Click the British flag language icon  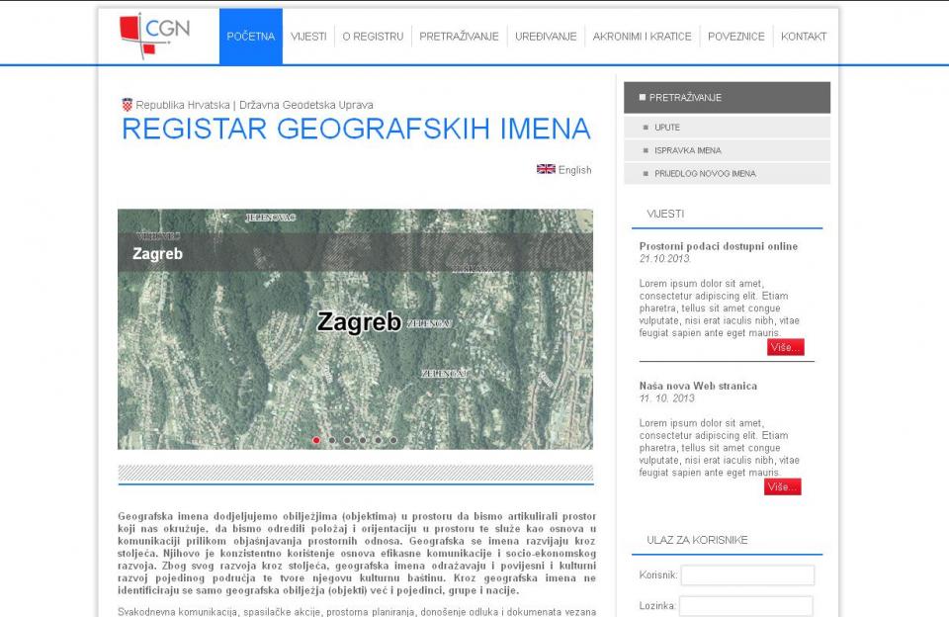pos(546,169)
